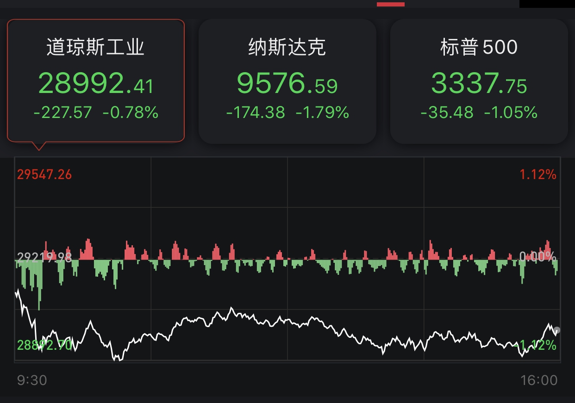Click the S&P percent change -1.05%
The image size is (575, 403).
click(511, 112)
